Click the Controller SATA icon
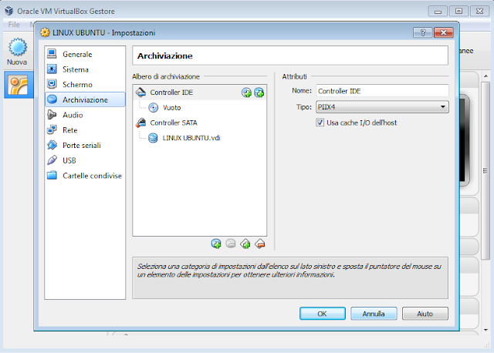Screen dimensions: 494x353 140,123
